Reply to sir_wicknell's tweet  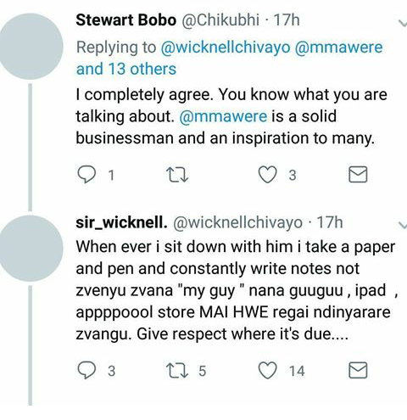[x=86, y=371]
